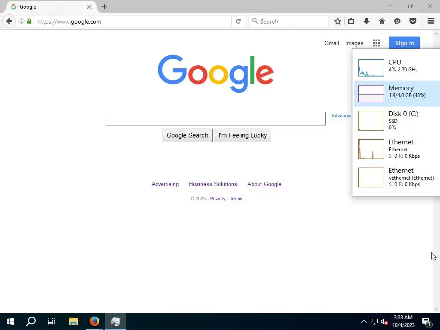Open the site information icon
440x330 pixels.
pos(21,21)
